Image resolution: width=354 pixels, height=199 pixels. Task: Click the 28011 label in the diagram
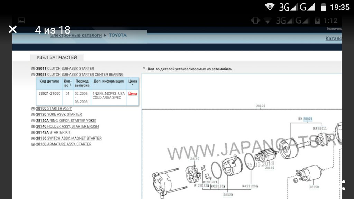[322, 129]
